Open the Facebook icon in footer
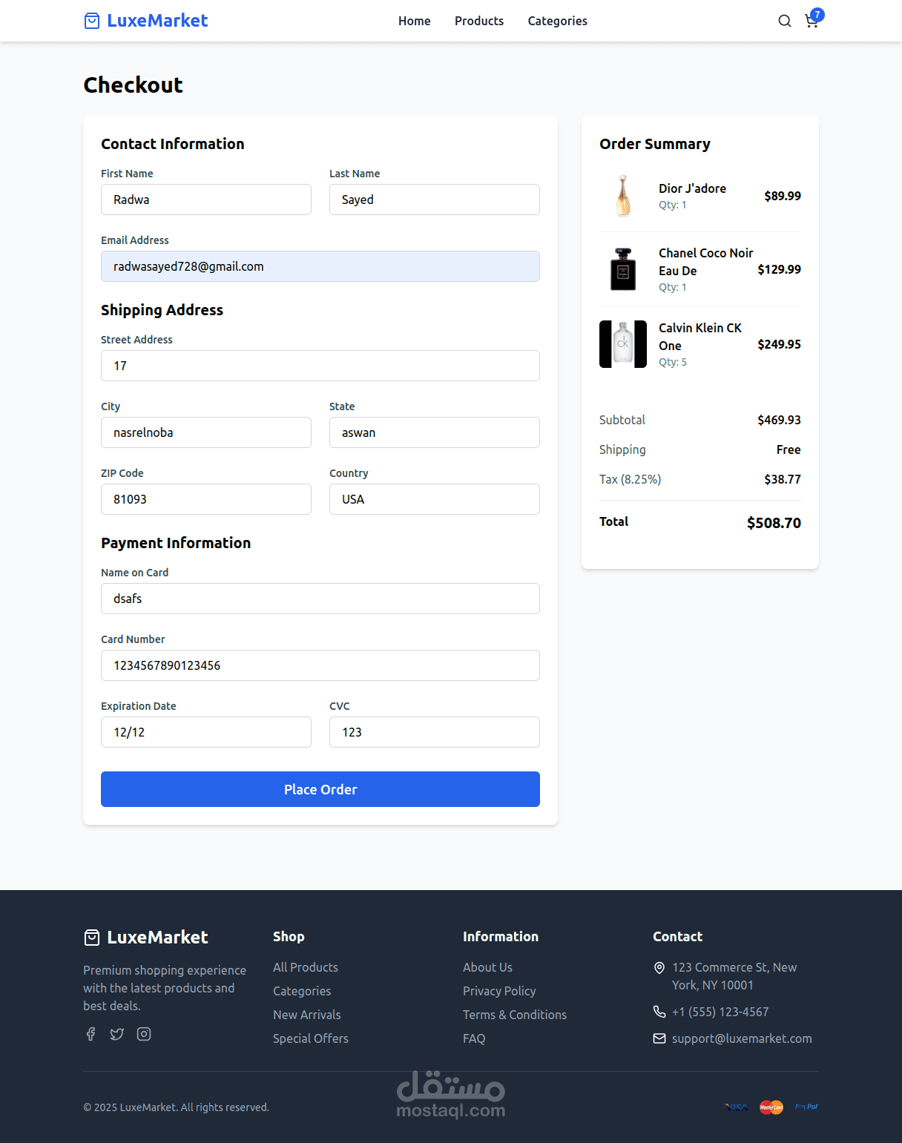The width and height of the screenshot is (902, 1143). pyautogui.click(x=90, y=1034)
